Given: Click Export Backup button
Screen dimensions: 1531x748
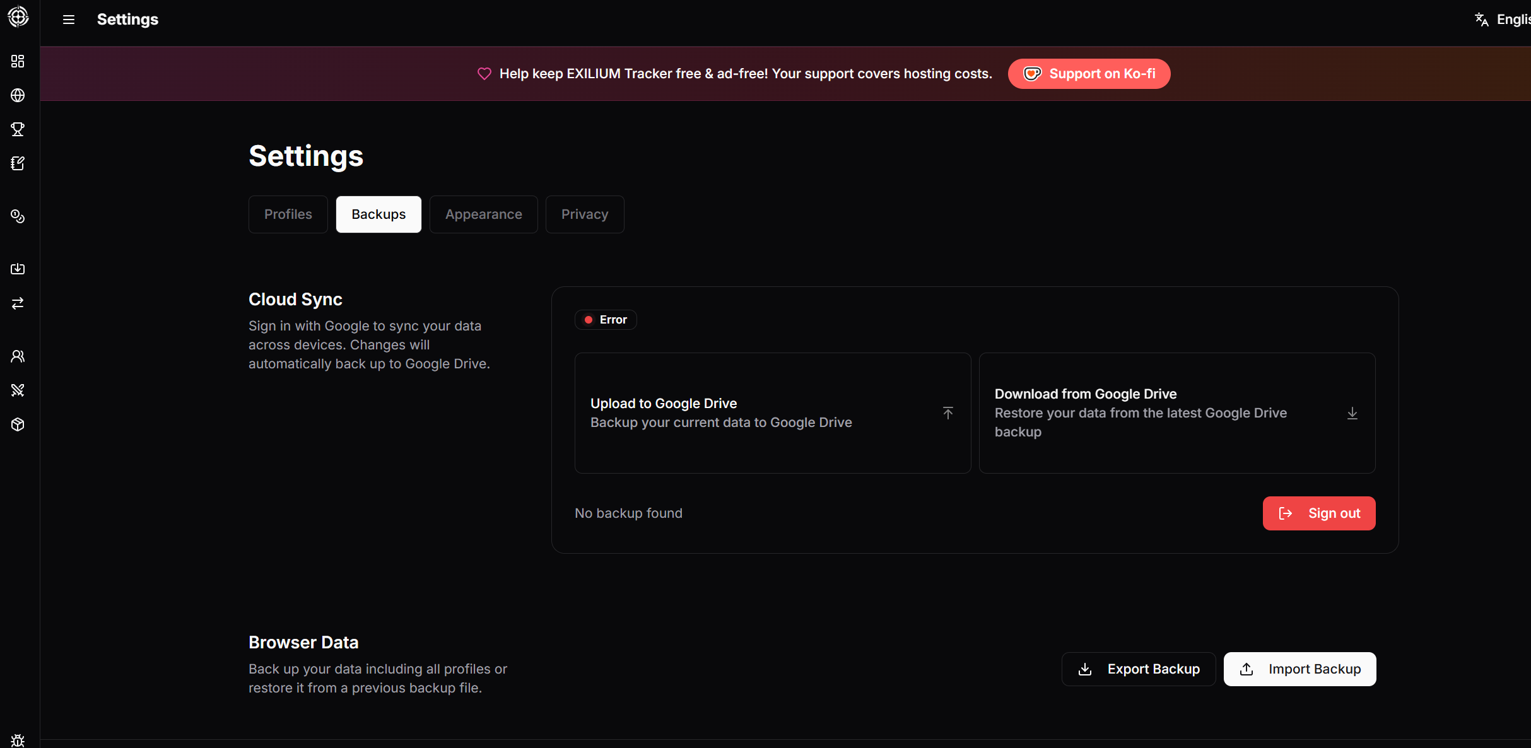Looking at the screenshot, I should point(1138,669).
